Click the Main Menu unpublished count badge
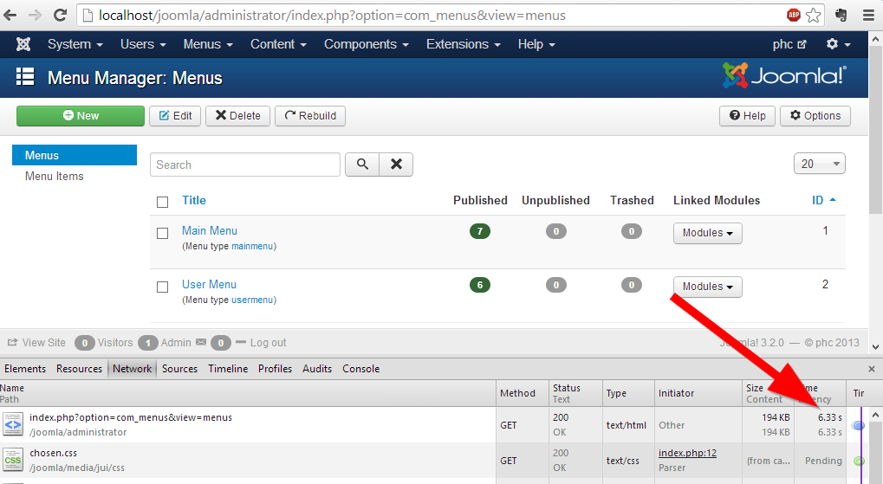Image resolution: width=883 pixels, height=484 pixels. pos(555,231)
